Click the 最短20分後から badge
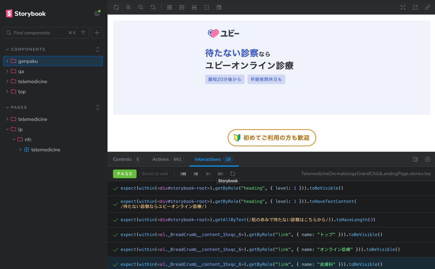The height and width of the screenshot is (269, 435). click(x=225, y=79)
